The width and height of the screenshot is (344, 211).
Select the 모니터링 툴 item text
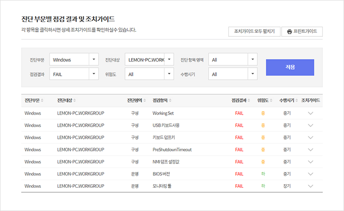coord(162,186)
